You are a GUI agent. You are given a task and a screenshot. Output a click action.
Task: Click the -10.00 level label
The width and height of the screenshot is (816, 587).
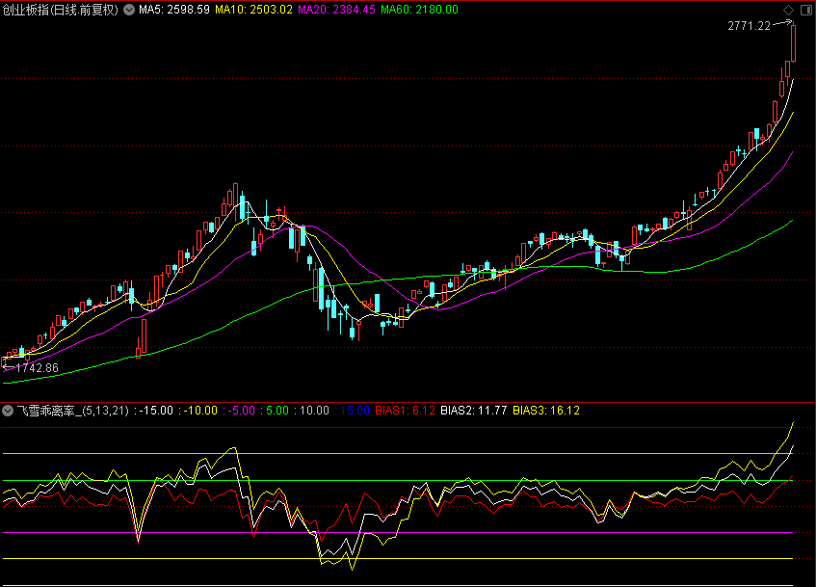(x=197, y=411)
